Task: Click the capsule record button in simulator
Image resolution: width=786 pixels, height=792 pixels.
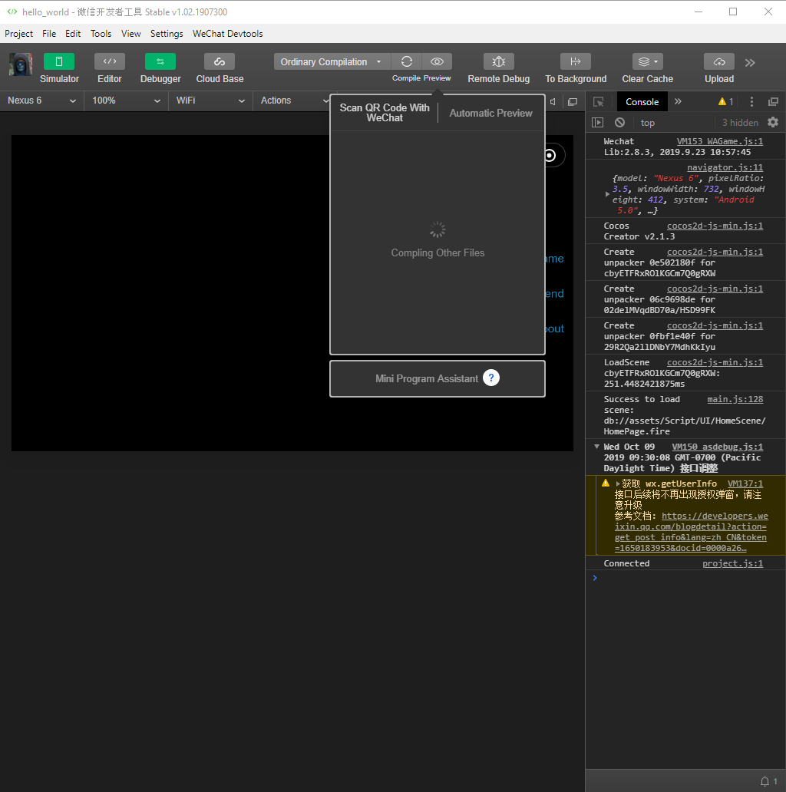Action: coord(550,156)
